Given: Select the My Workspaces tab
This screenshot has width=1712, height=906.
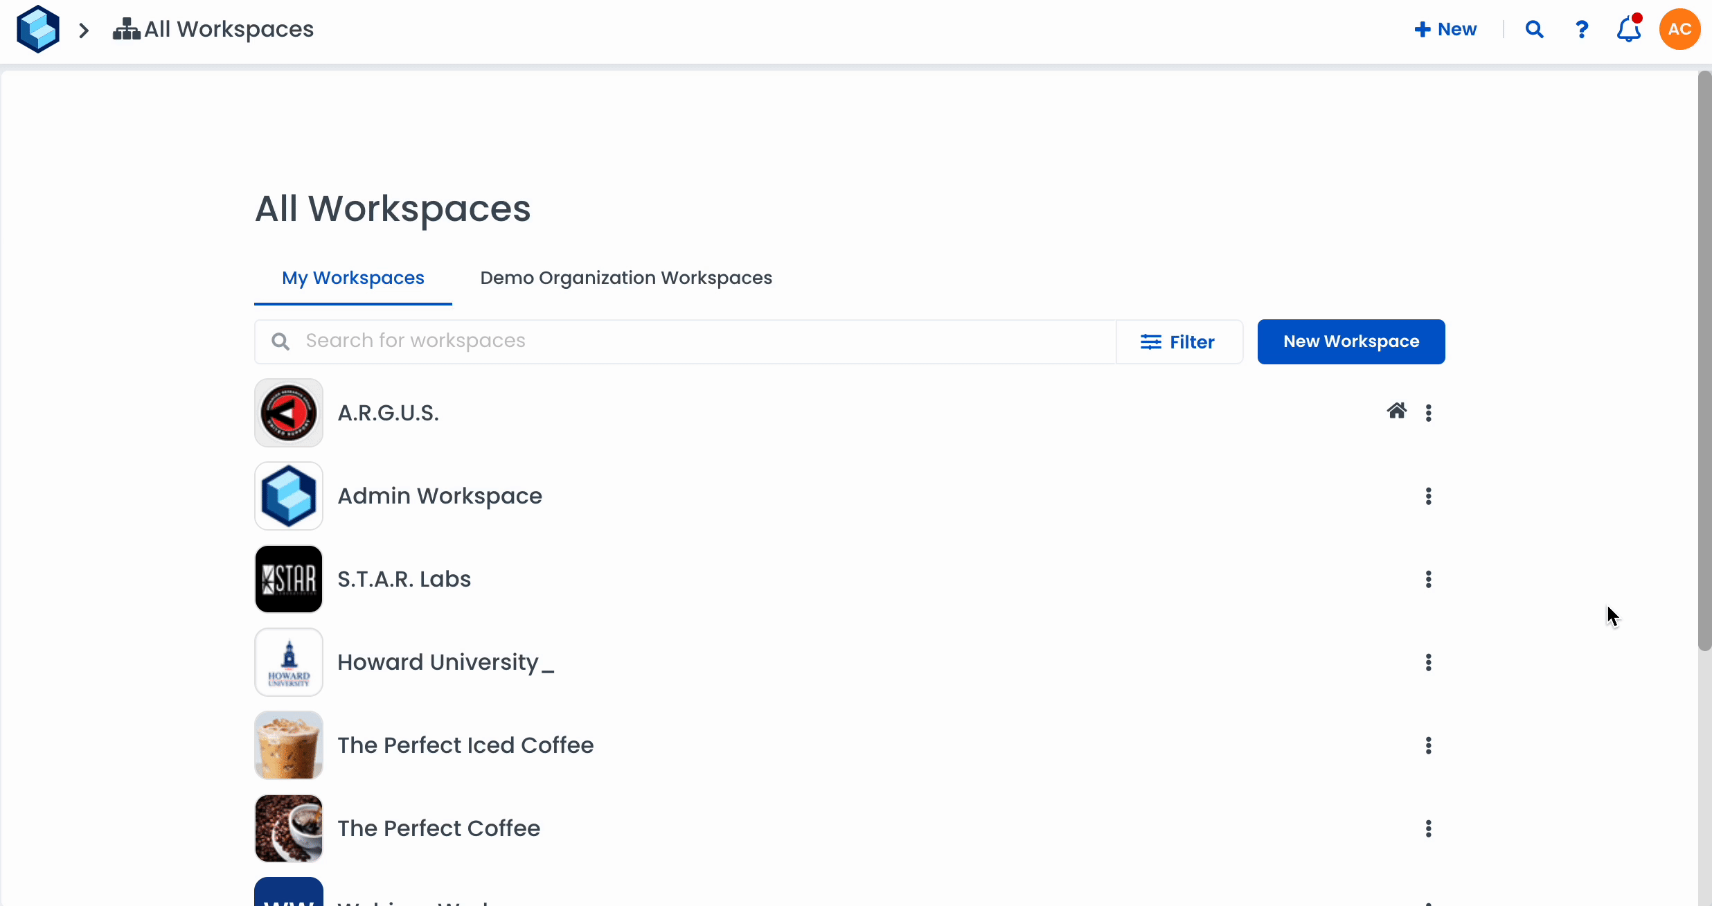Looking at the screenshot, I should tap(353, 278).
